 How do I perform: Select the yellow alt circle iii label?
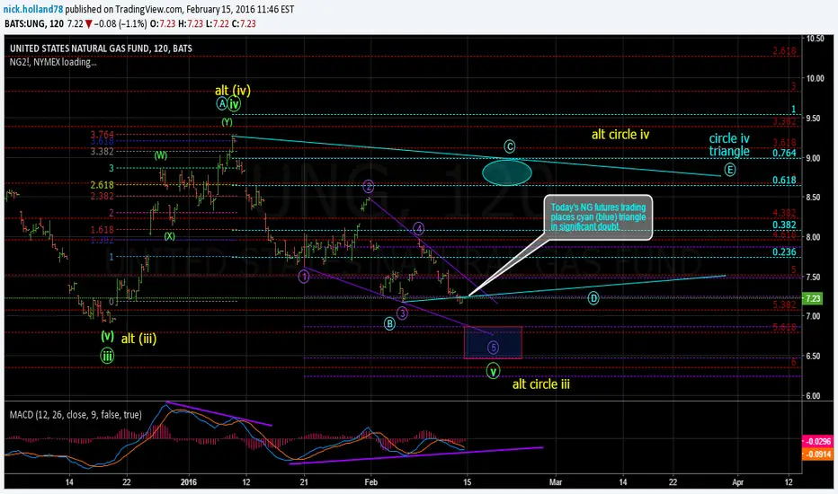click(541, 384)
